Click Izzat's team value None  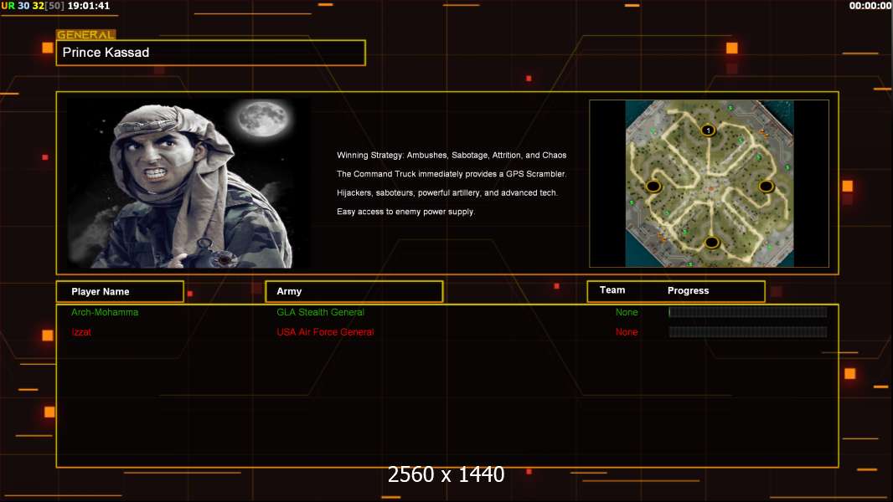click(x=627, y=332)
